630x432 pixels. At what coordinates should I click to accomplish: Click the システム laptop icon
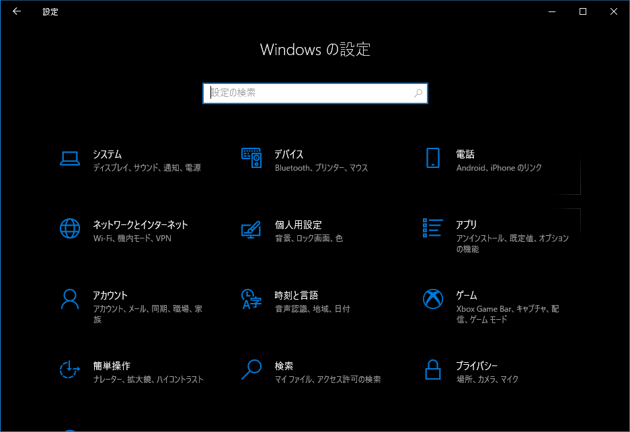70,159
